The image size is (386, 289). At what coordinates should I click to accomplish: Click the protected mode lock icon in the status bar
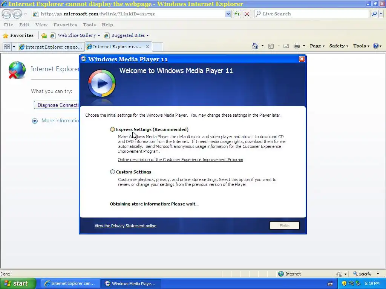339,274
